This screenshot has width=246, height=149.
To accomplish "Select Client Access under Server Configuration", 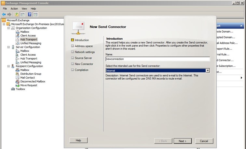I will click(28, 55).
